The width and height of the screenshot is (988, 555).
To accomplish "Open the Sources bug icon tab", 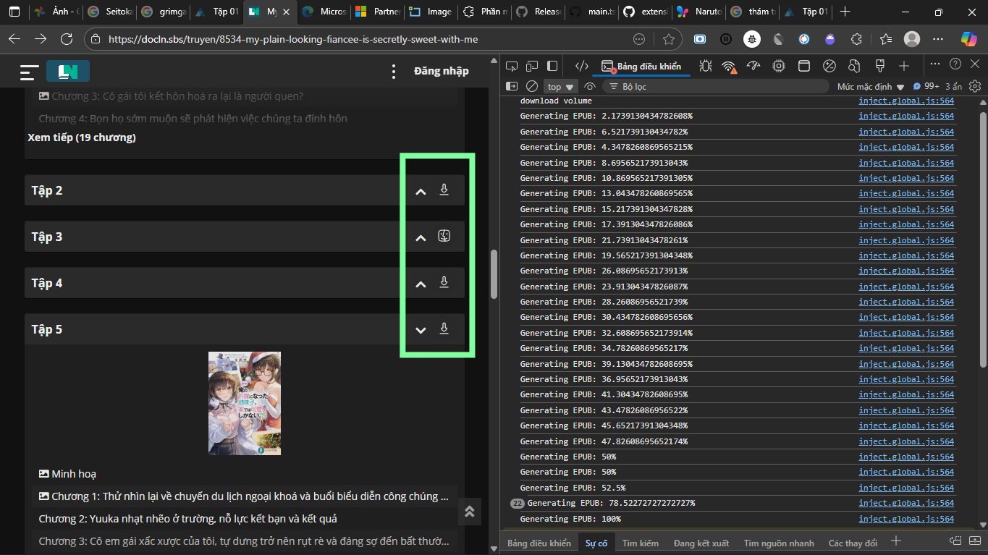I will coord(705,67).
